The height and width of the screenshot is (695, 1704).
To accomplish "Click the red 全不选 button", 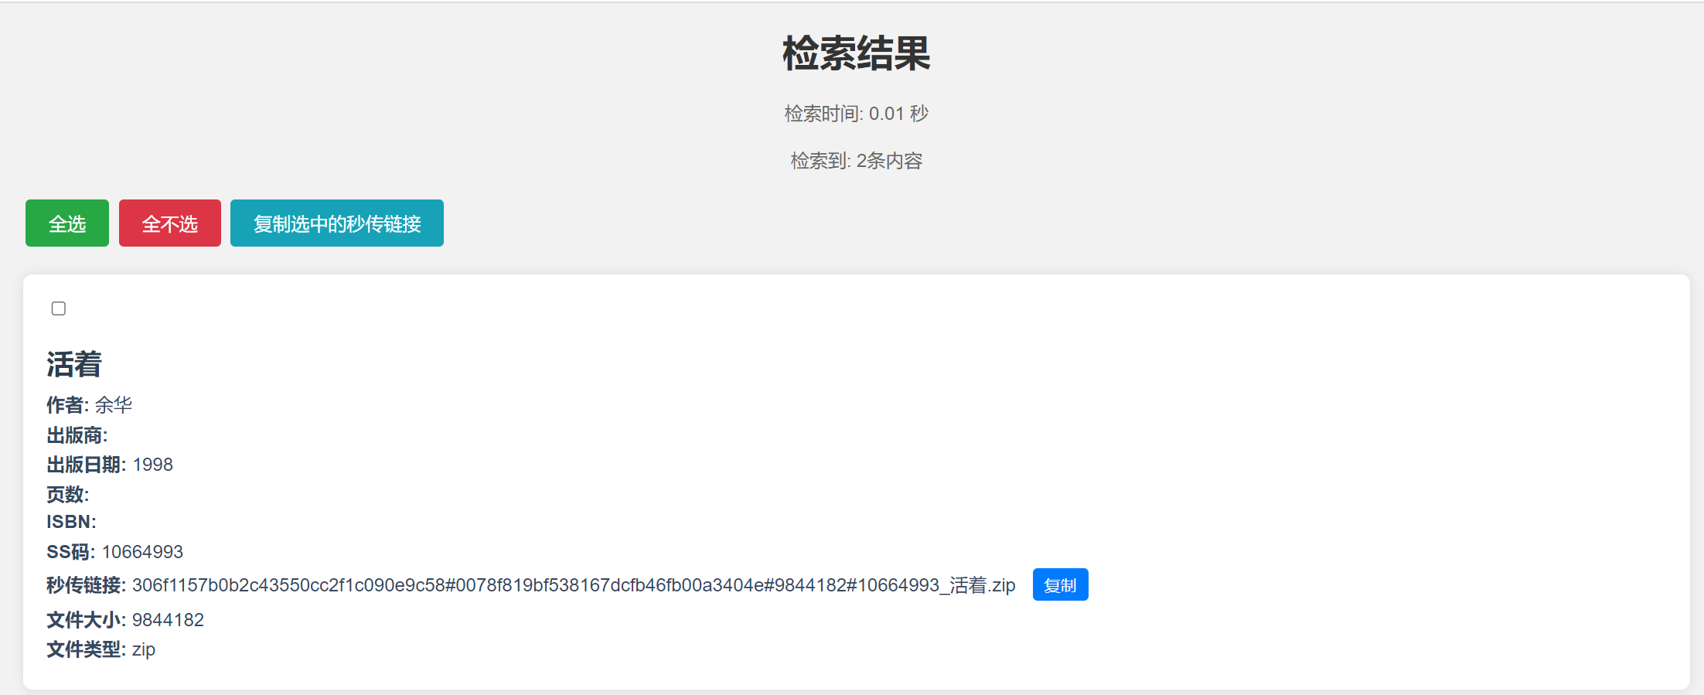I will pyautogui.click(x=170, y=223).
